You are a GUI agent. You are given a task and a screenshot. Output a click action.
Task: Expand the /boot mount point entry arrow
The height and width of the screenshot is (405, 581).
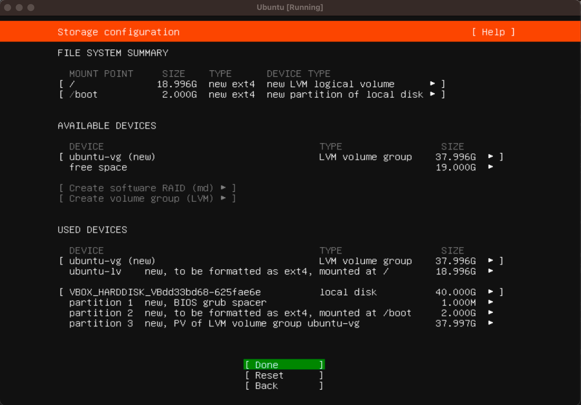(433, 94)
